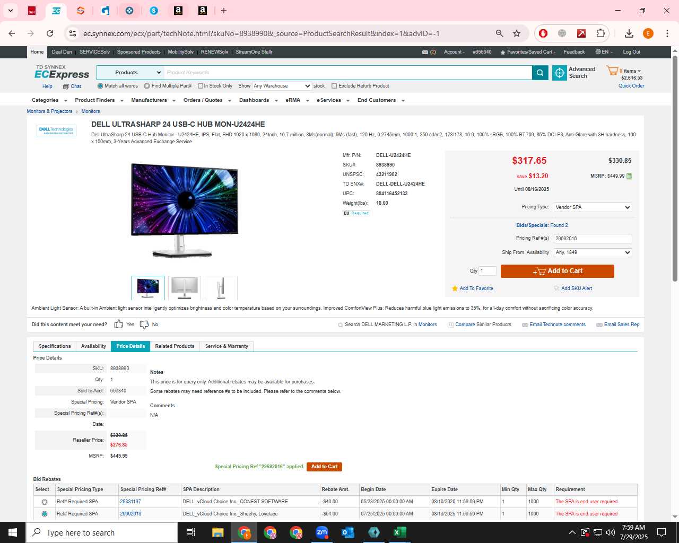Expand the Product Finders menu
This screenshot has width=679, height=543.
click(99, 100)
